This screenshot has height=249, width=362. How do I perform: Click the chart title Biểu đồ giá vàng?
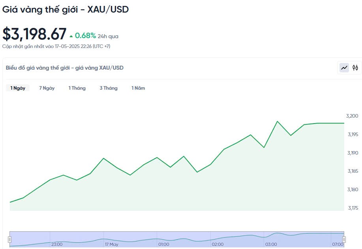64,68
